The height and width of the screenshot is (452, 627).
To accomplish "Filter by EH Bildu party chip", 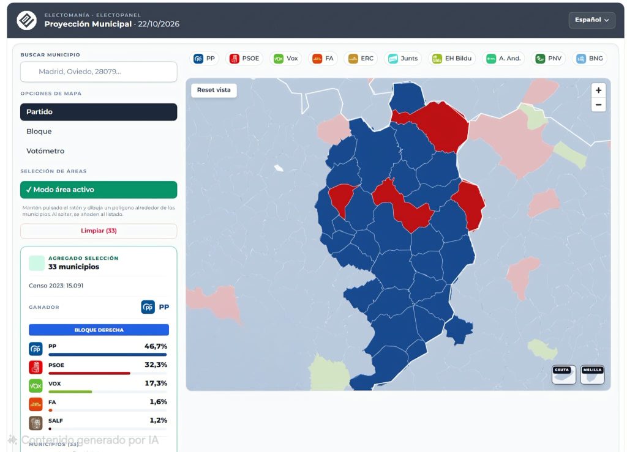I will tap(452, 59).
